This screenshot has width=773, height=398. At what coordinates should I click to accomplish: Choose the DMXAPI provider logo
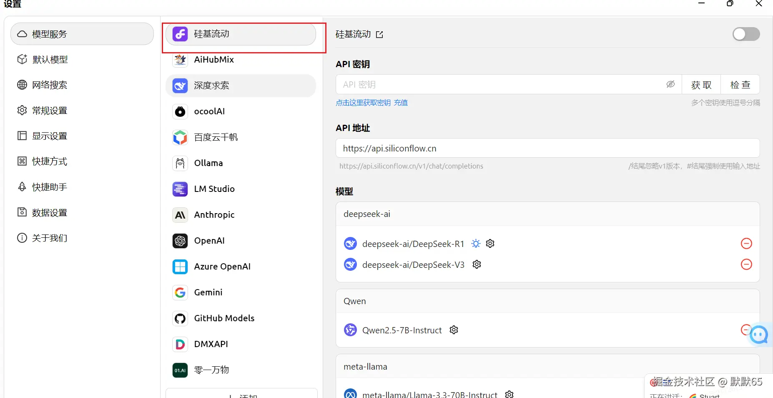(180, 344)
